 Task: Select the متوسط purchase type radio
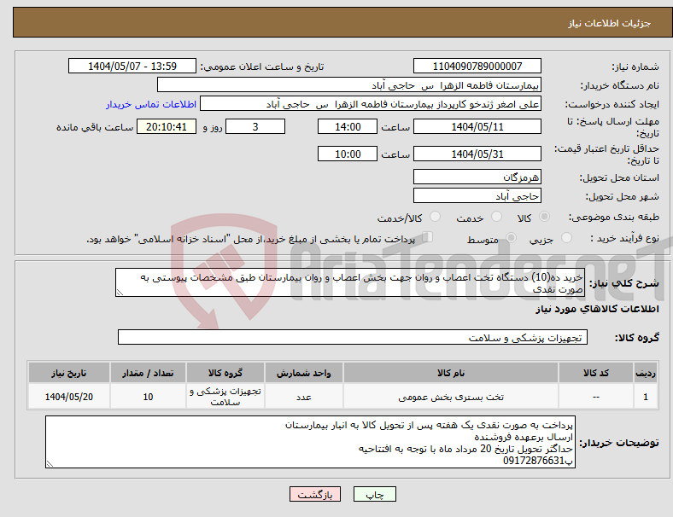coord(511,238)
